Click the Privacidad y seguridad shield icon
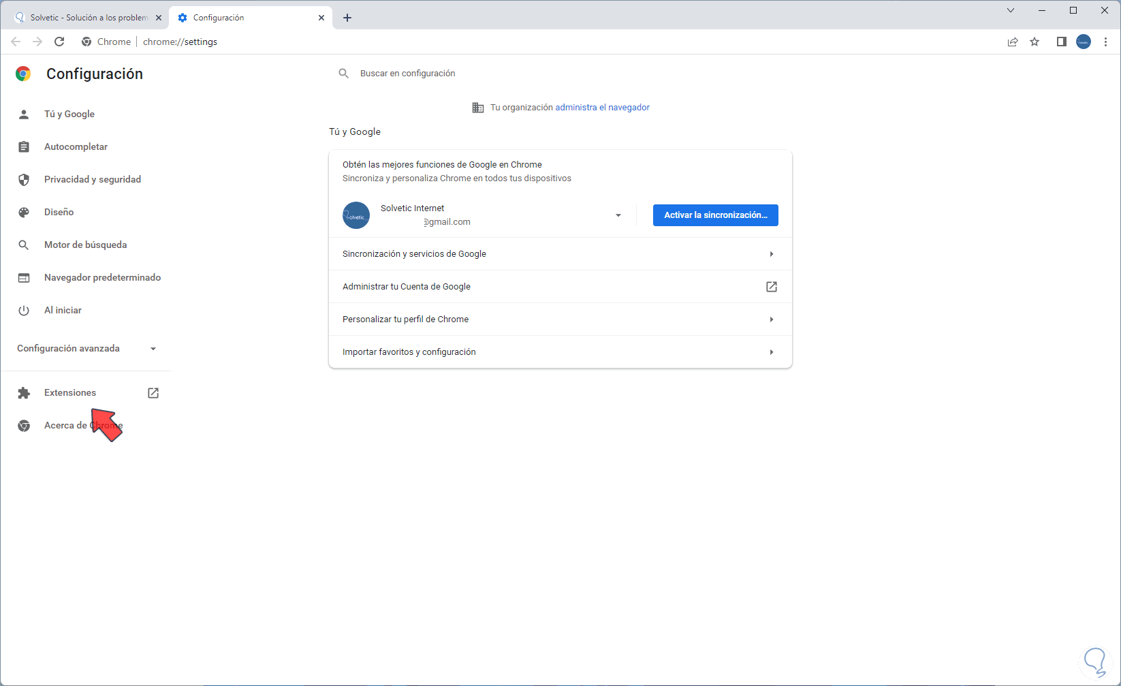Screen dimensions: 1121x686 24,179
